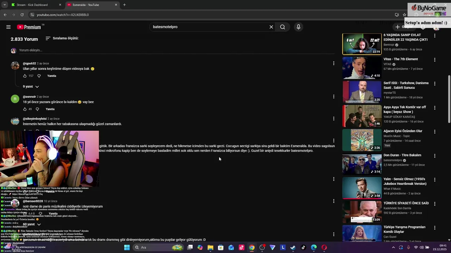
Task: Click the install app icon in address bar
Action: click(397, 15)
